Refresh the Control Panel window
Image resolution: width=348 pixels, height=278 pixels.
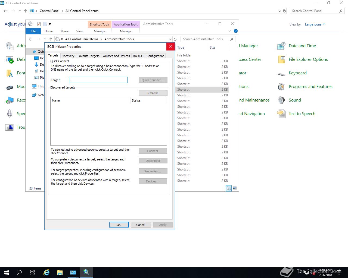[284, 11]
